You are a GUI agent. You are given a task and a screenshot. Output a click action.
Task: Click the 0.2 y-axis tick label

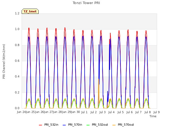17,93
